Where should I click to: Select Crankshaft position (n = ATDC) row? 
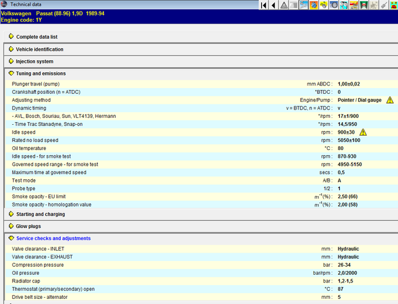tap(202, 92)
